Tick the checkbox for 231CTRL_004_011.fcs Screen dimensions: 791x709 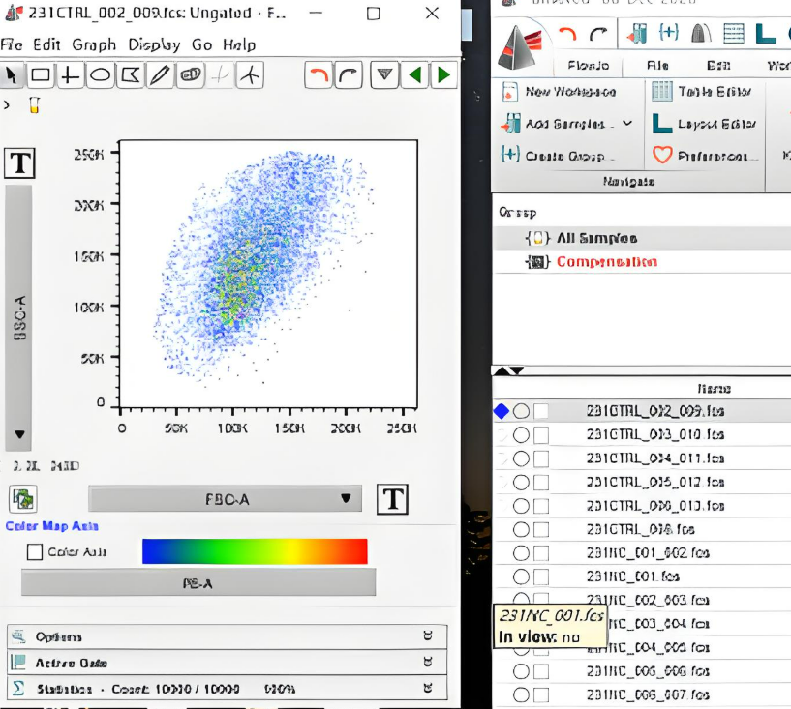[x=541, y=458]
